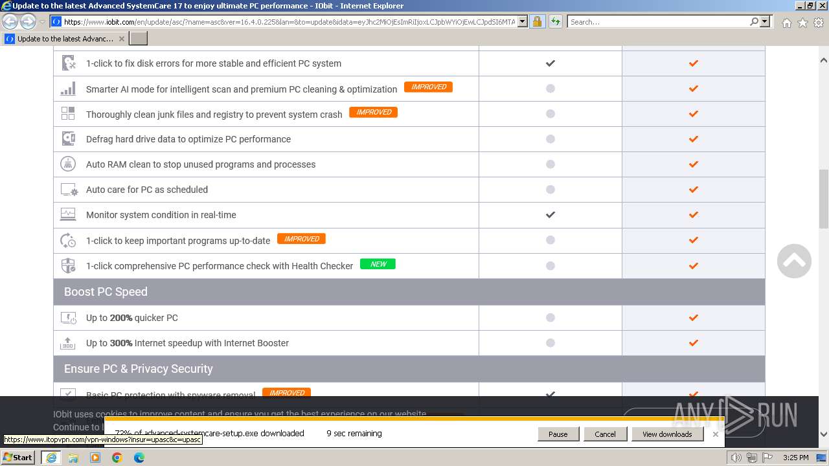Click the Auto RAM clean feature icon

coord(68,164)
